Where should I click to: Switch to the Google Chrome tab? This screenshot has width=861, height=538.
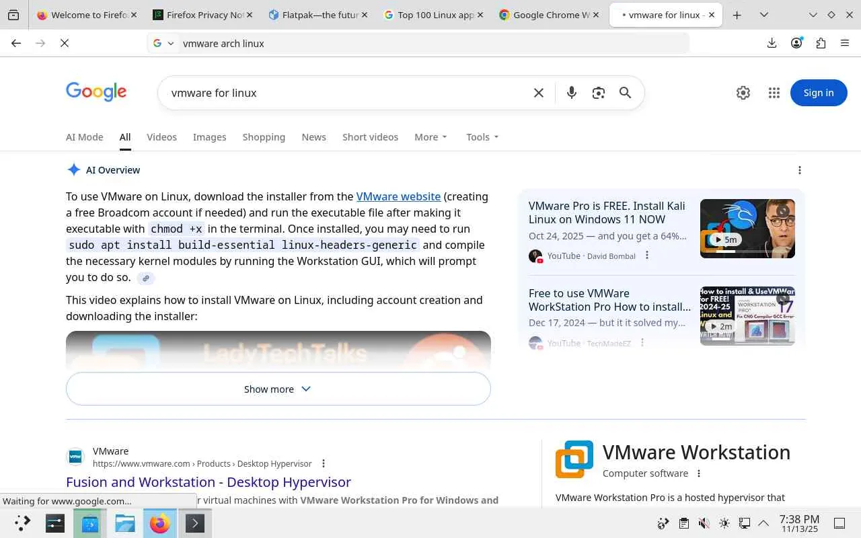pos(549,15)
